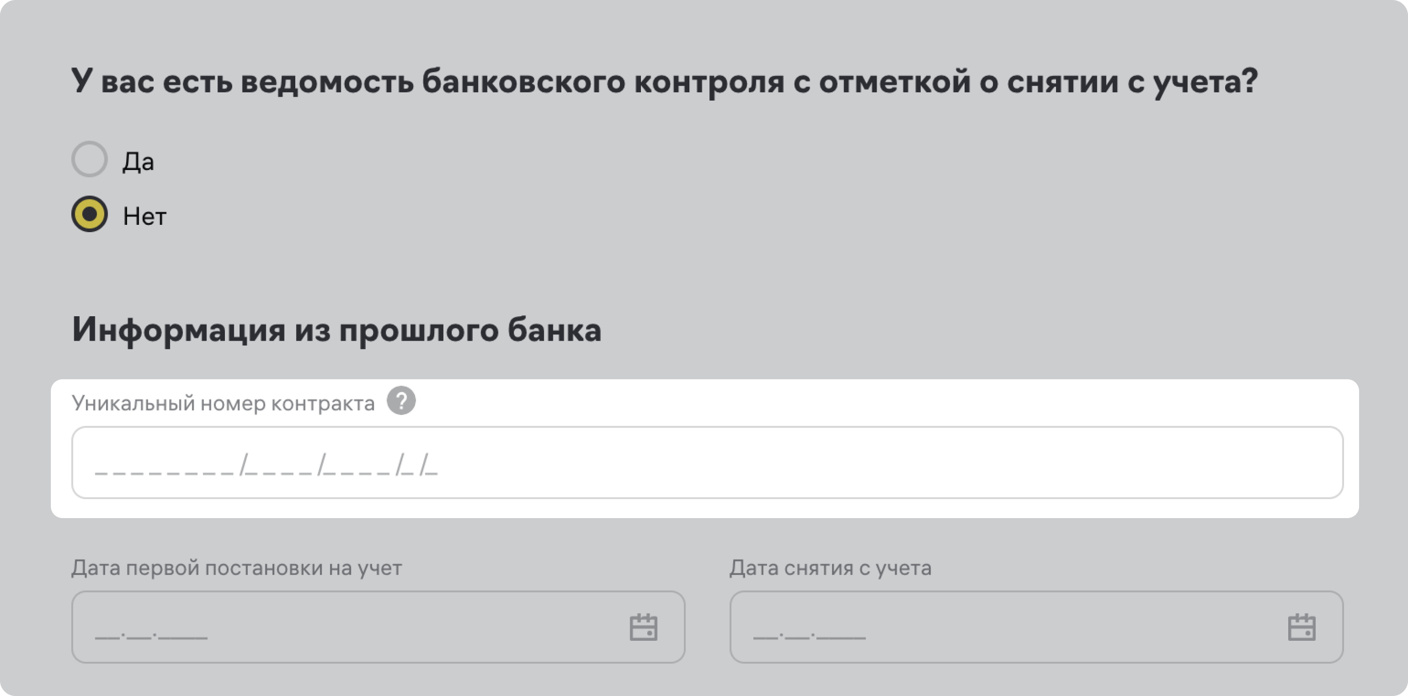Open calendar for deregistration date
This screenshot has width=1408, height=696.
(x=1301, y=627)
